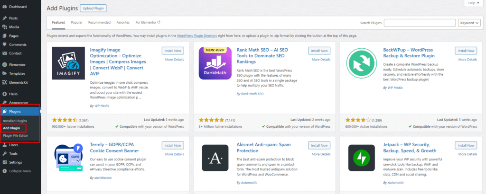486x194 pixels.
Task: Select Add Plugin submenu item
Action: pos(11,128)
